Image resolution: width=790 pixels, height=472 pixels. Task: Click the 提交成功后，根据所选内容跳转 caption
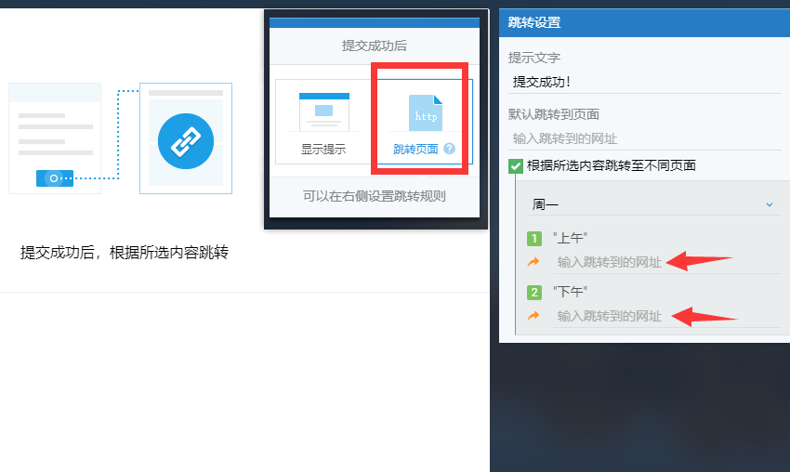pos(125,253)
